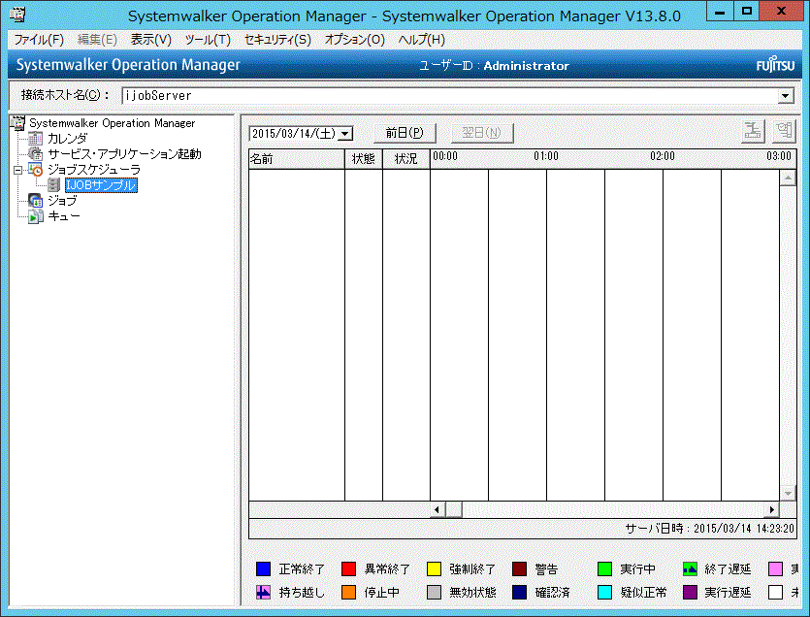Click the 名前 column header
Image resolution: width=810 pixels, height=617 pixels.
click(x=297, y=159)
